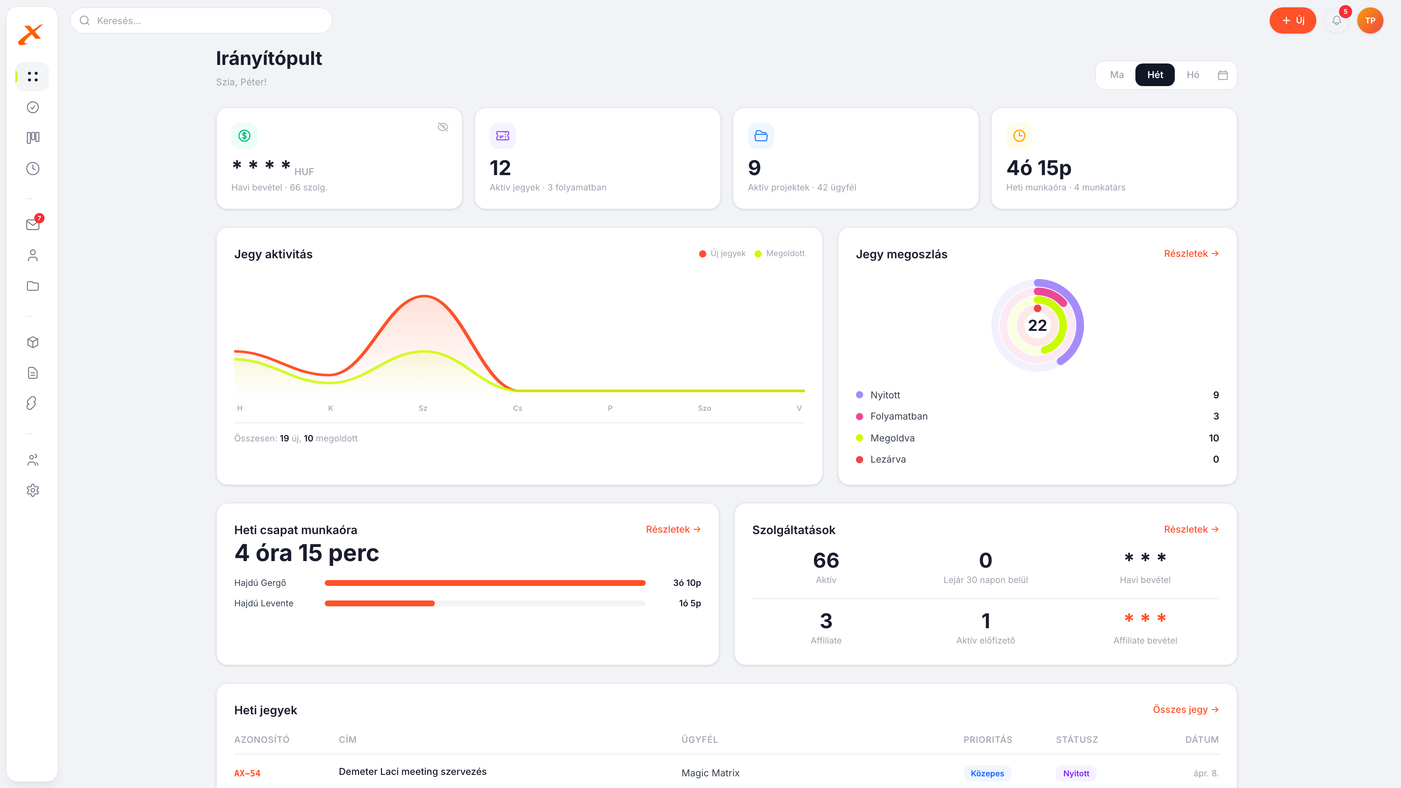Screen dimensions: 1401x788
Task: Open Részletek in Jegy megoszlás panel
Action: point(1192,254)
